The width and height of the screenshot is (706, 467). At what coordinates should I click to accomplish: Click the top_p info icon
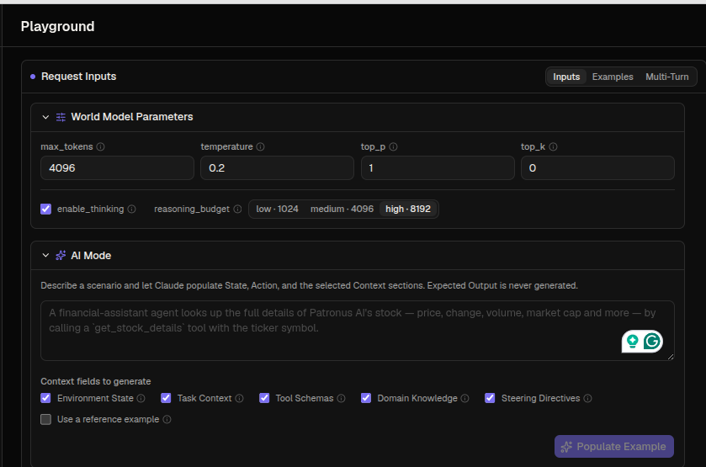[x=393, y=146]
